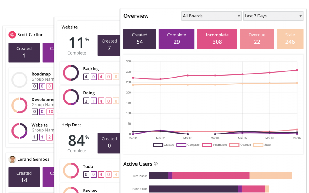309x193 pixels.
Task: Click the Development group donut indicator
Action: [20, 106]
